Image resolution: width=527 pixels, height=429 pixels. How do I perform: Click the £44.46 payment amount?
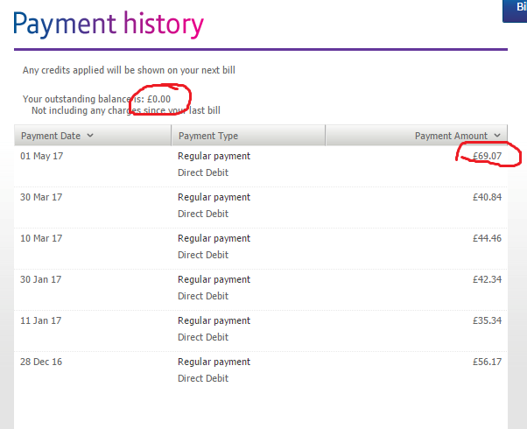click(487, 238)
